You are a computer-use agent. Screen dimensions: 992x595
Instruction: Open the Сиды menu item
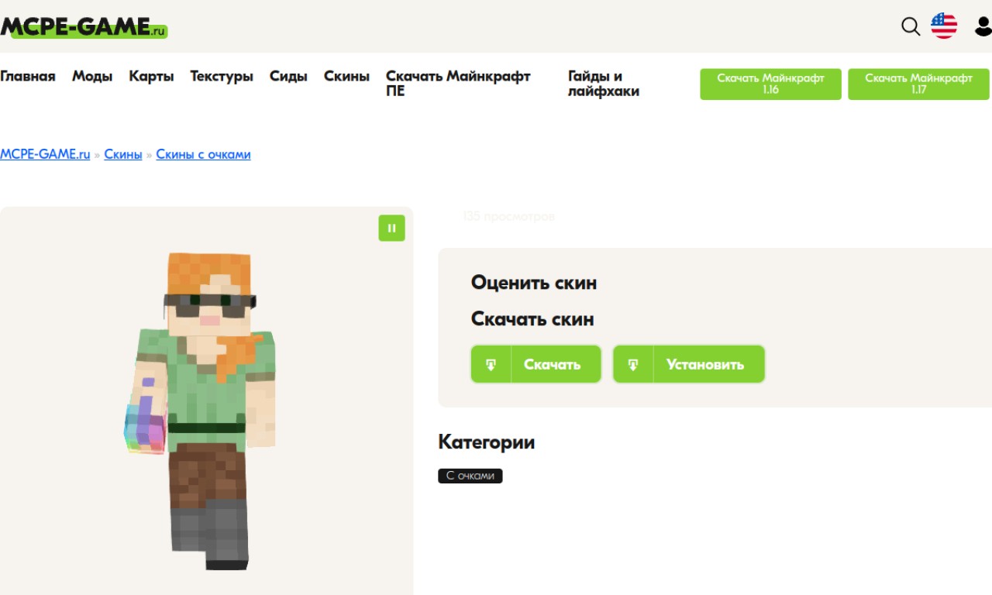tap(288, 76)
